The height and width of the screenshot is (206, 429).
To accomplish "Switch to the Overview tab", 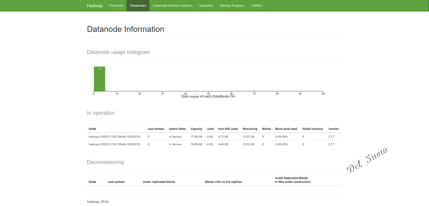I will pos(116,6).
